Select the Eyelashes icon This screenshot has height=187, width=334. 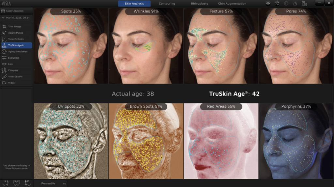click(4, 58)
